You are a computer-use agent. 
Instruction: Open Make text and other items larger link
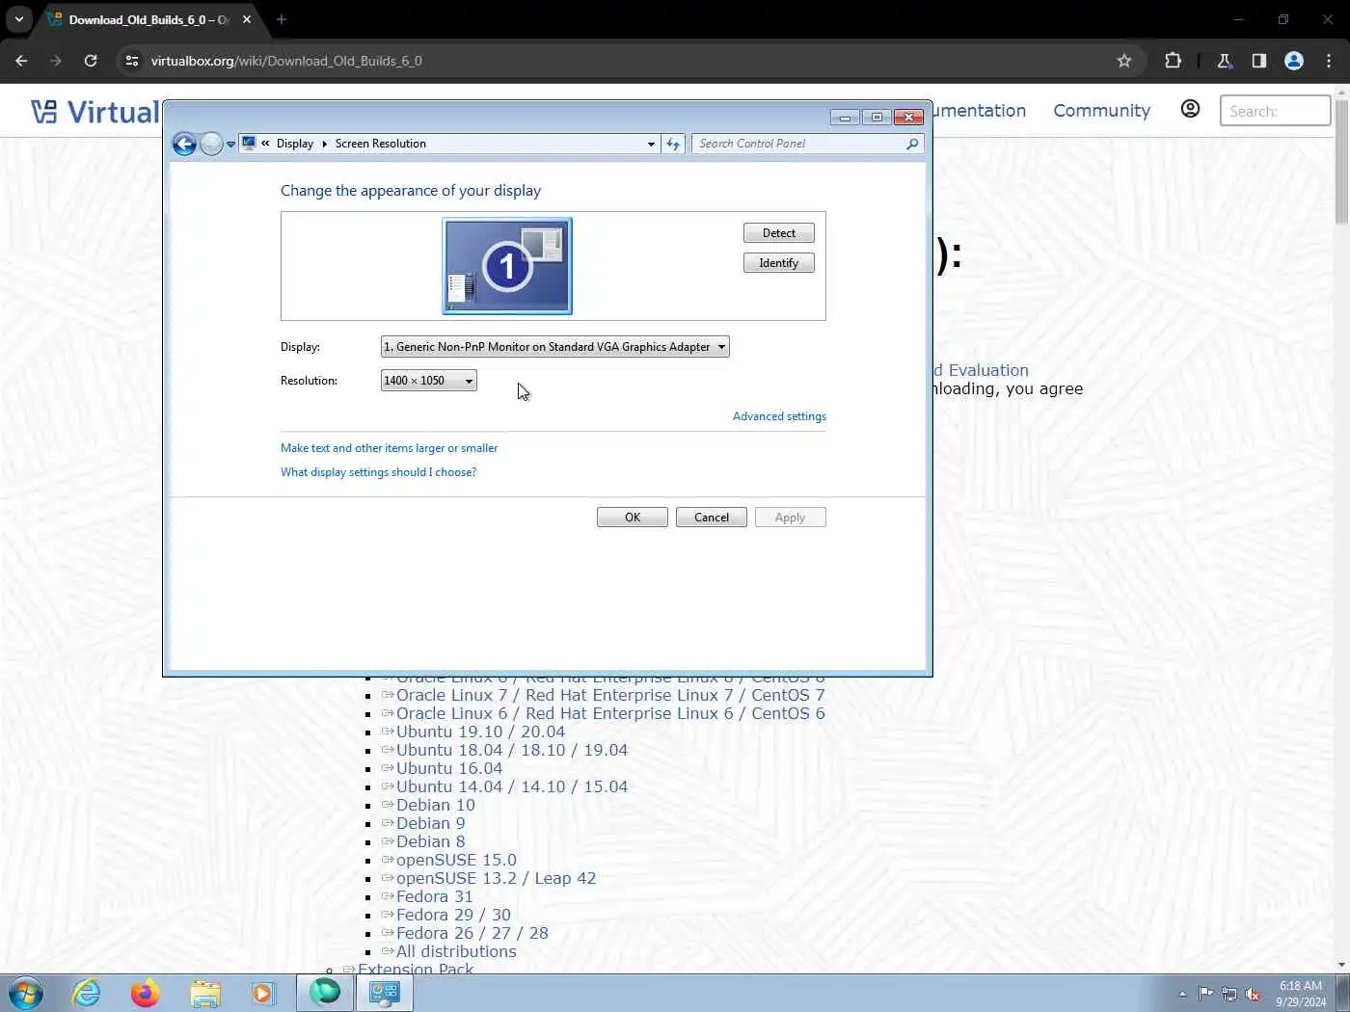389,448
